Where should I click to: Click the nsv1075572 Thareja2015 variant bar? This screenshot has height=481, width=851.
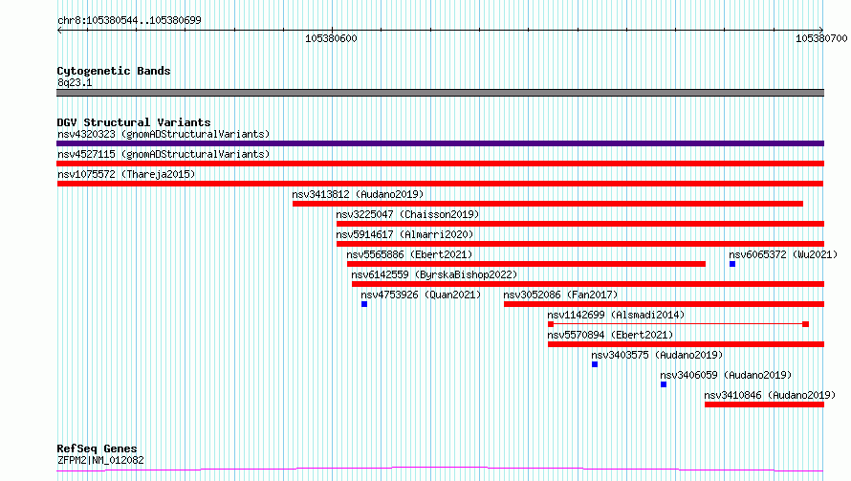point(440,184)
